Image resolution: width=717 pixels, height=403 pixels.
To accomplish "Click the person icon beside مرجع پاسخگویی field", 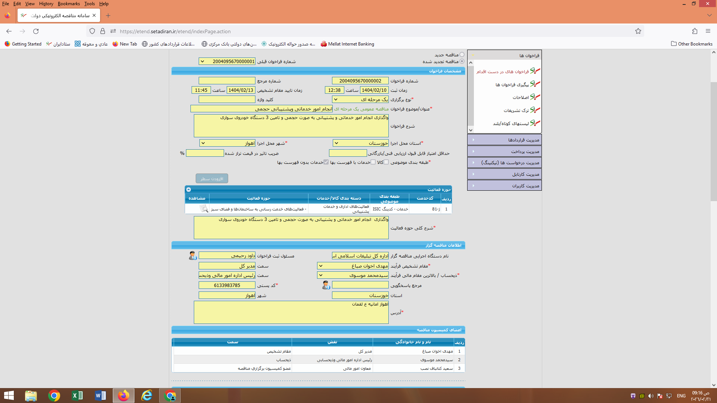I will point(326,285).
